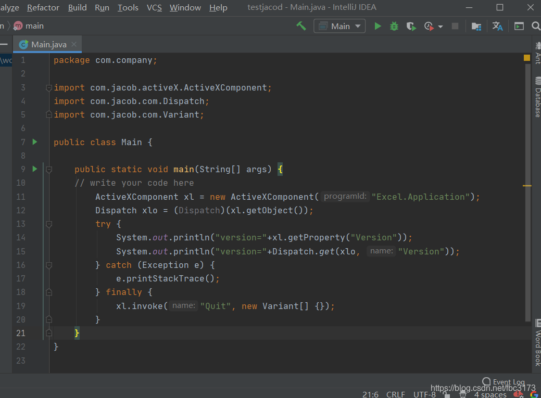Change CRLF line separator in status bar

tap(395, 394)
